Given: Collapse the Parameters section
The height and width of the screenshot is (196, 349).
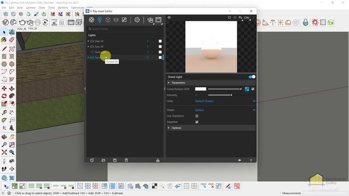Looking at the screenshot, I should pyautogui.click(x=169, y=83).
